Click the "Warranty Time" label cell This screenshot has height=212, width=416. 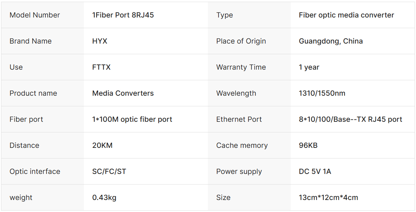point(241,67)
